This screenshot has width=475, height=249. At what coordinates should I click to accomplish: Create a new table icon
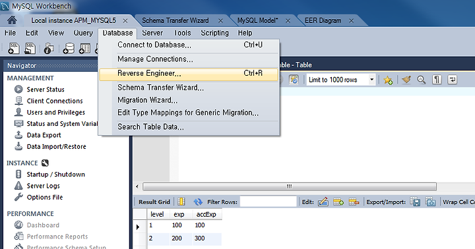tap(84, 48)
